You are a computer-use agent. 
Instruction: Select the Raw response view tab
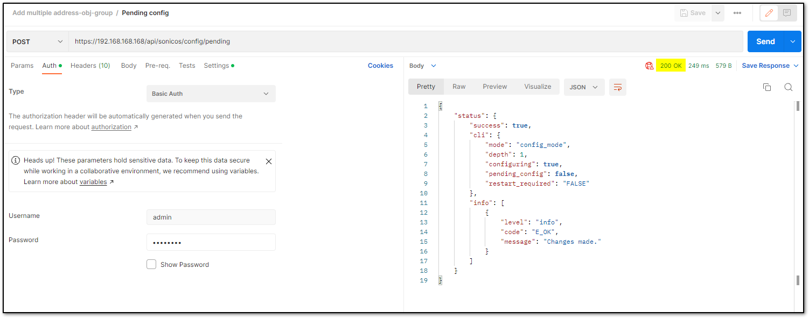(x=459, y=87)
